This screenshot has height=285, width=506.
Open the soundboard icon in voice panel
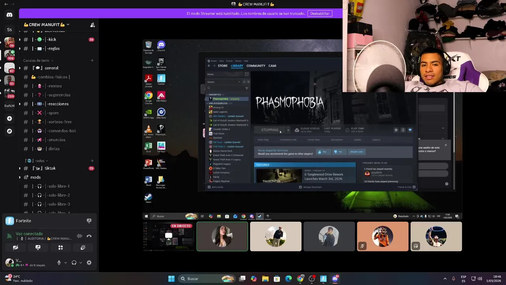[x=83, y=247]
